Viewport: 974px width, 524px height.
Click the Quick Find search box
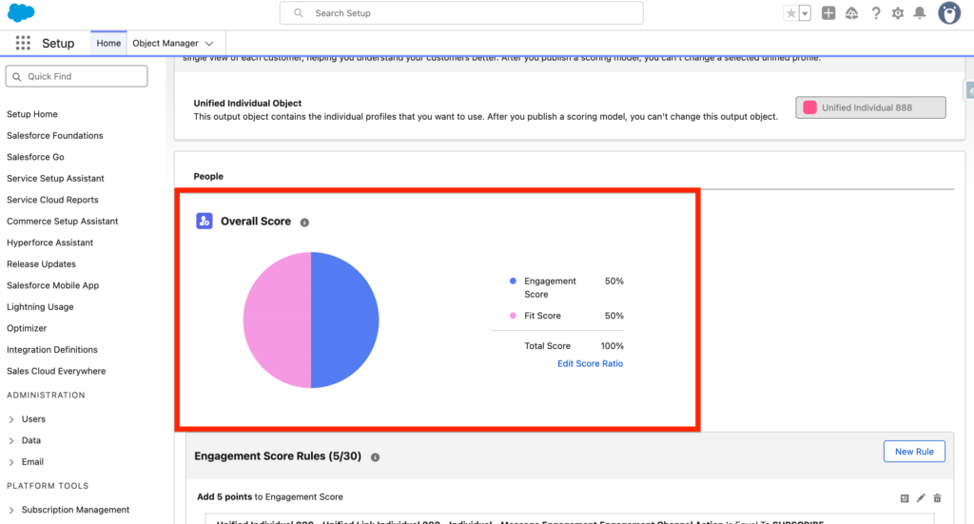click(77, 76)
